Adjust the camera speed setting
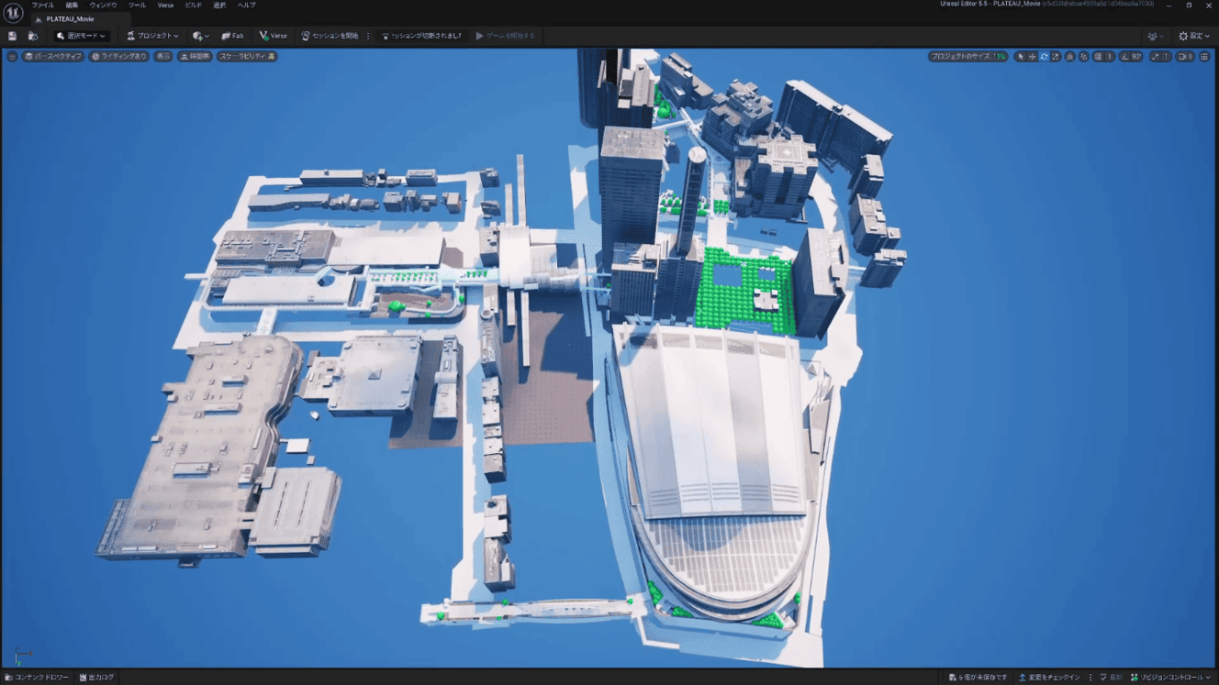Image resolution: width=1219 pixels, height=685 pixels. pos(1185,57)
